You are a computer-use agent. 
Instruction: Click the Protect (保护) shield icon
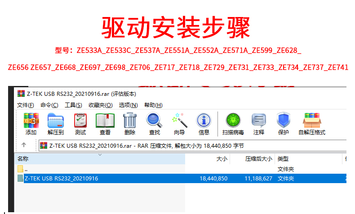[283, 120]
